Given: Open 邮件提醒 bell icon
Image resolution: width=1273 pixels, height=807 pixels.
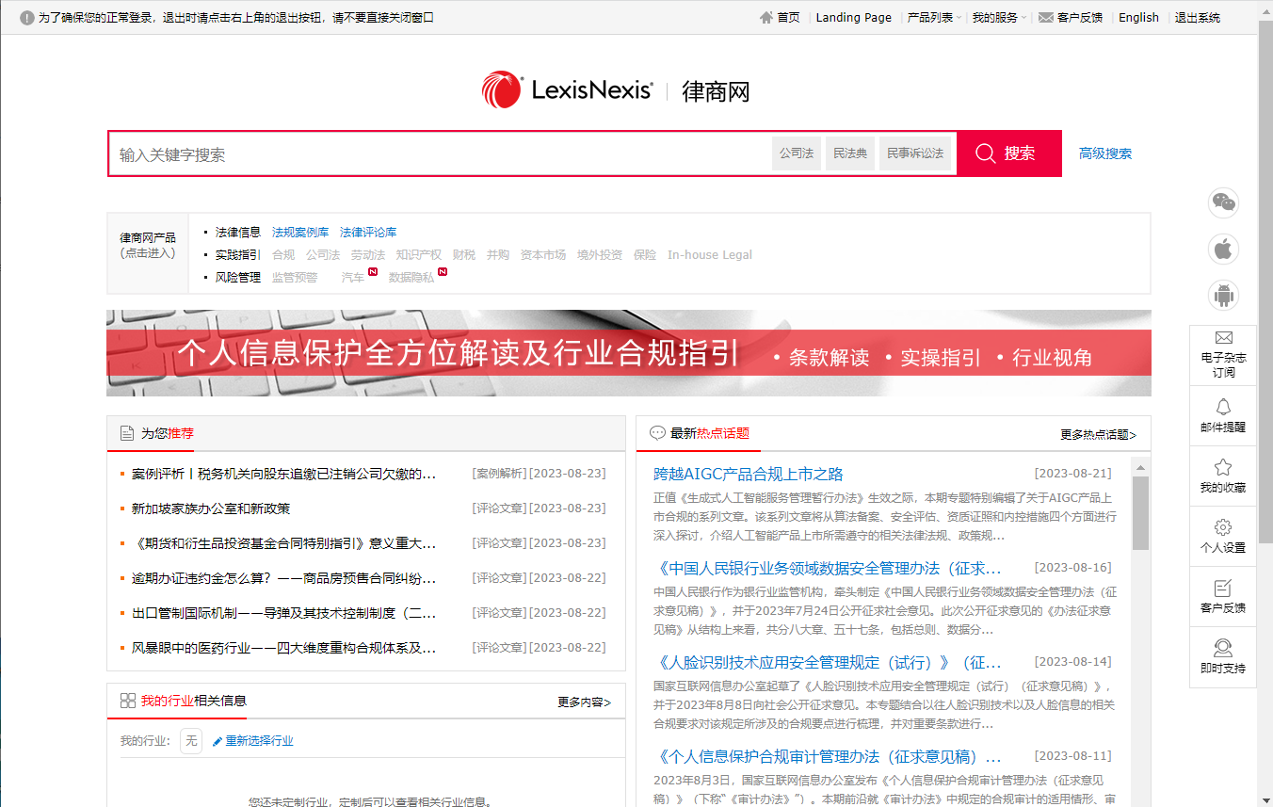Looking at the screenshot, I should click(x=1223, y=407).
